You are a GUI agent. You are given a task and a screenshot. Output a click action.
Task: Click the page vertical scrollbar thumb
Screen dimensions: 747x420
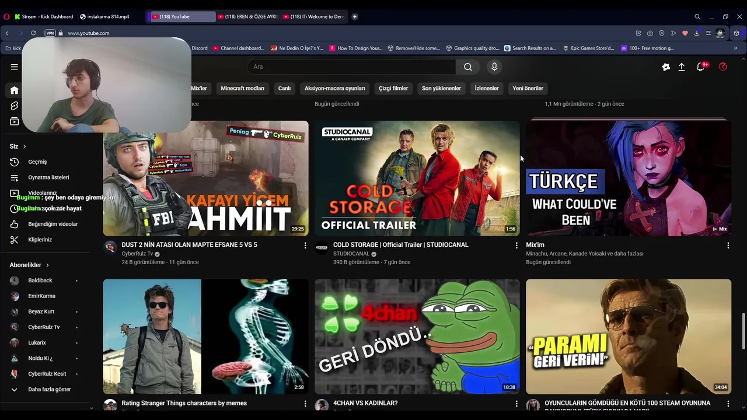click(743, 331)
